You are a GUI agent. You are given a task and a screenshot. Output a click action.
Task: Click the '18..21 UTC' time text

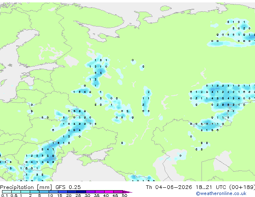point(211,187)
